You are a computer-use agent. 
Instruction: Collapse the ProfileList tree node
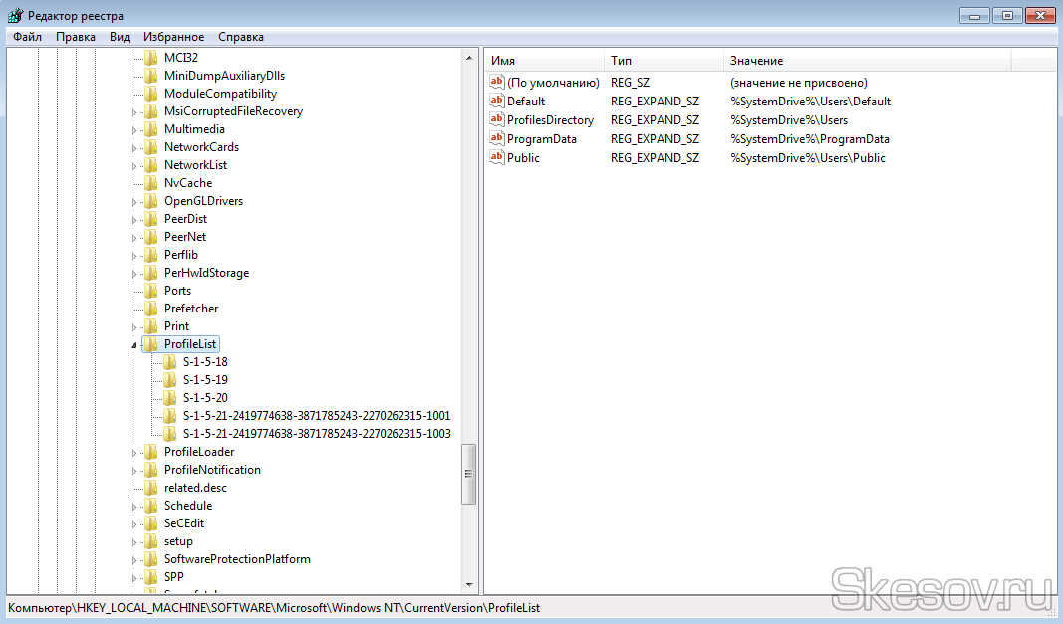pyautogui.click(x=134, y=344)
